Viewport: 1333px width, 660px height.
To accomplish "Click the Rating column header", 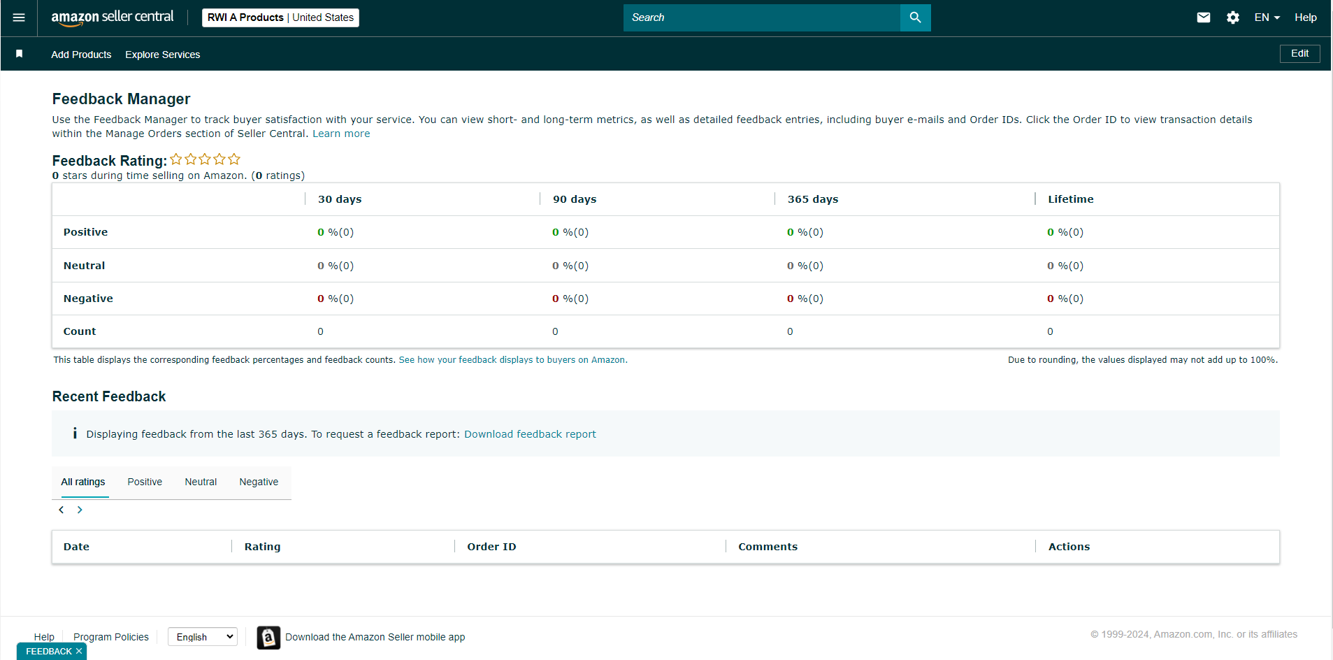I will [262, 547].
